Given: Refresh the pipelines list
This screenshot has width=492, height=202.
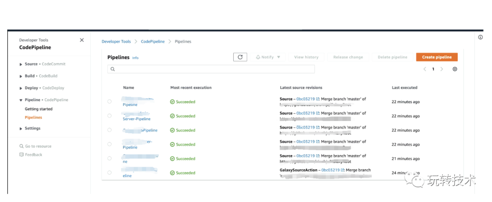Looking at the screenshot, I should [x=241, y=57].
